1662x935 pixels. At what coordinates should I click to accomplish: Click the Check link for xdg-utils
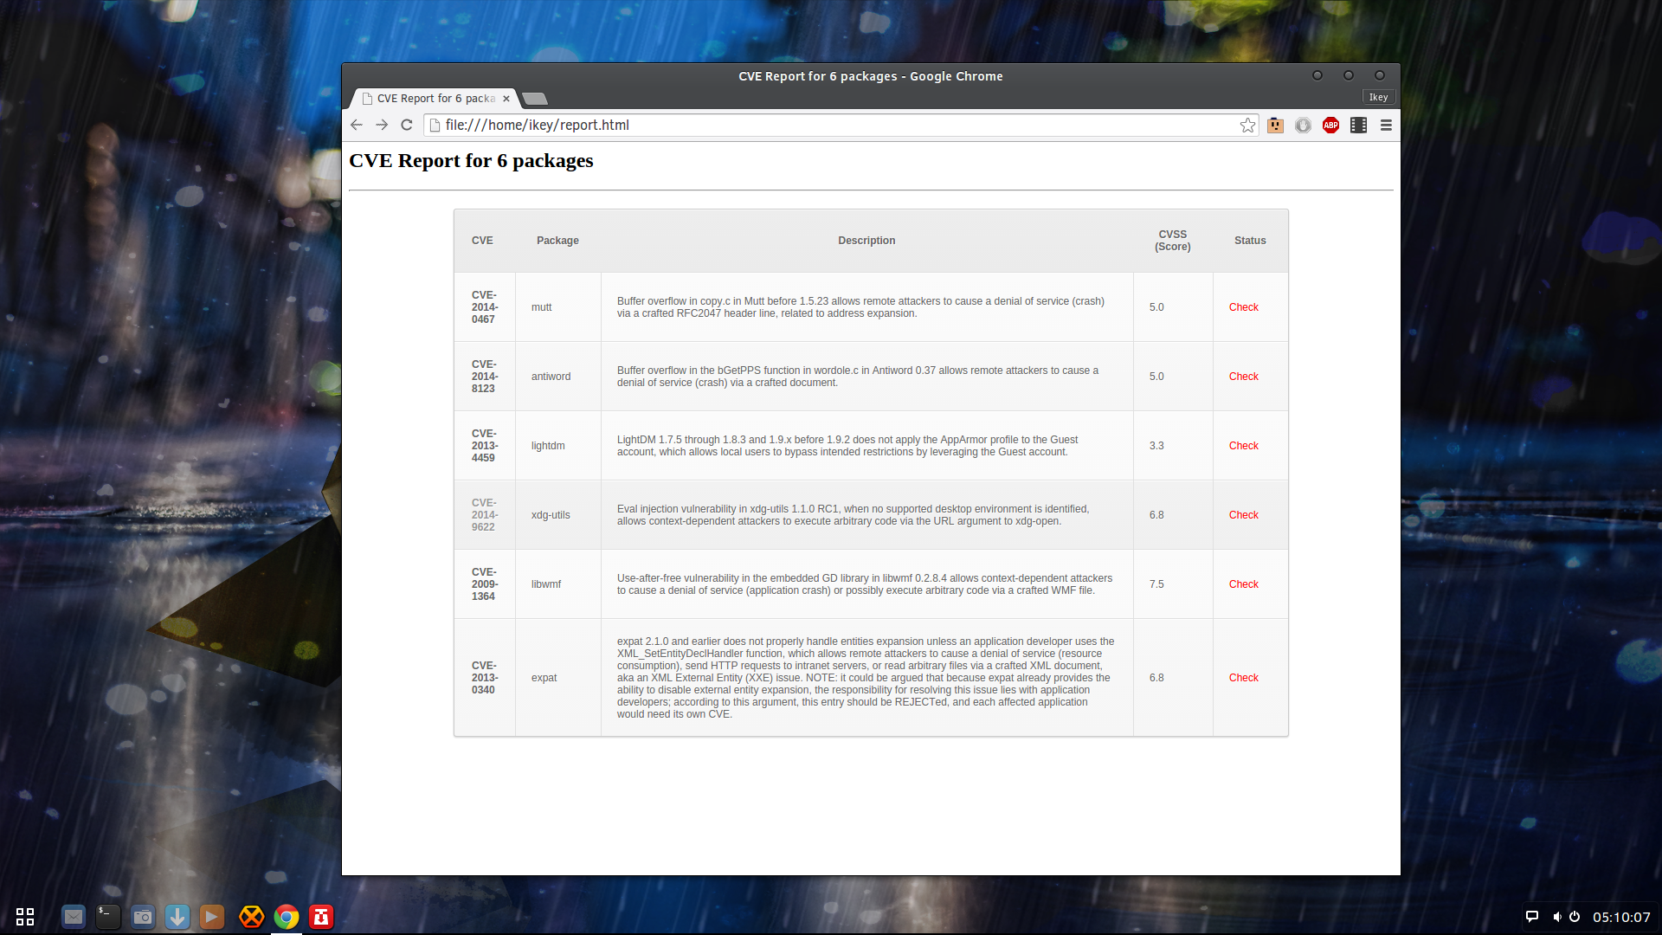(x=1243, y=515)
